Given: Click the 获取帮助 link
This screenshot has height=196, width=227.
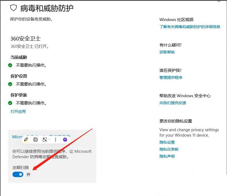Looking at the screenshot, I should tap(167, 52).
